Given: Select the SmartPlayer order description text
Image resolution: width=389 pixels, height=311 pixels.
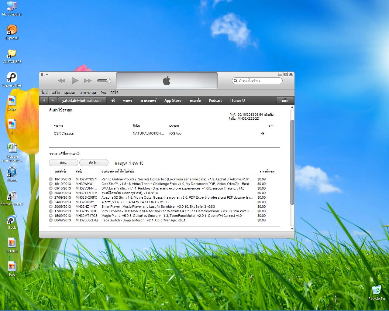Looking at the screenshot, I should click(x=158, y=207).
